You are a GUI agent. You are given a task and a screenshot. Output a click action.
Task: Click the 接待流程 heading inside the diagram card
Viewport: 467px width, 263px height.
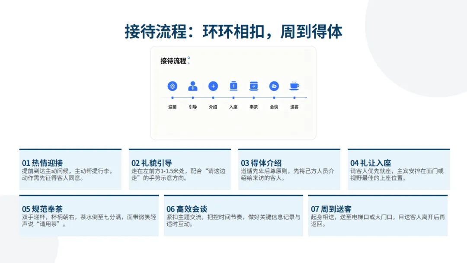[173, 61]
